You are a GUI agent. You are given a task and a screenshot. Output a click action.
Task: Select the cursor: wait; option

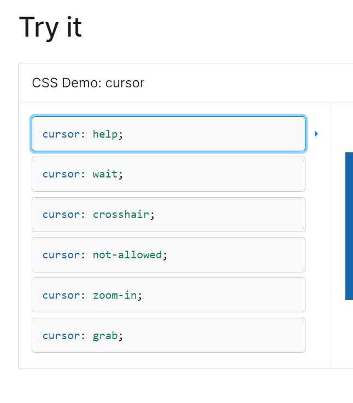168,174
